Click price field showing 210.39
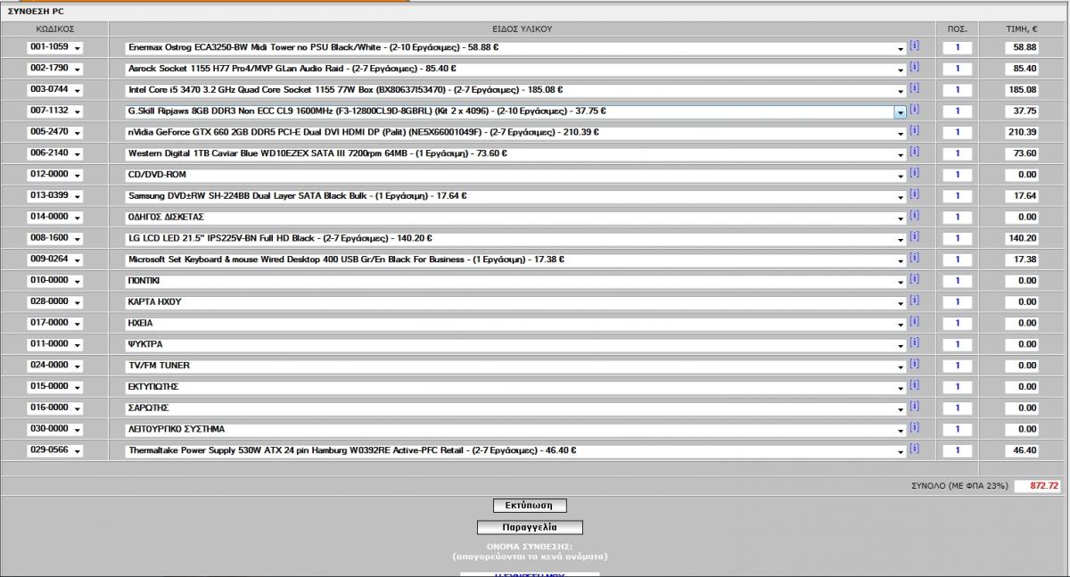This screenshot has height=577, width=1070. pyautogui.click(x=1022, y=132)
